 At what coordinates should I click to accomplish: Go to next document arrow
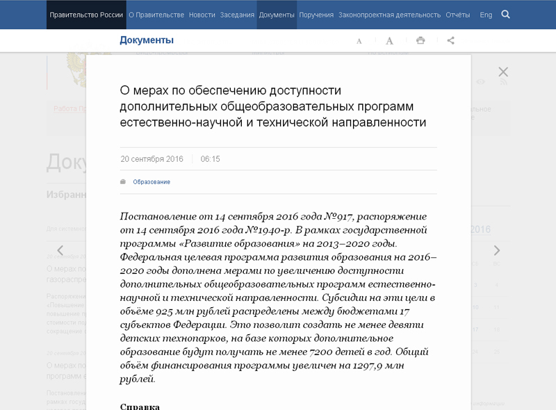pyautogui.click(x=497, y=250)
